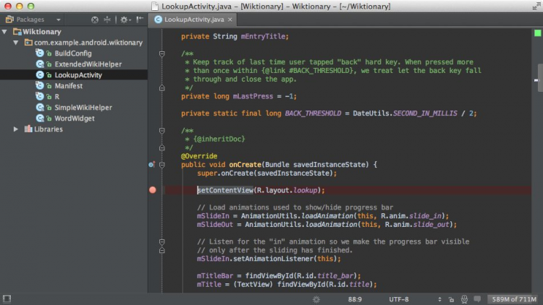
Task: Hide the Packages panel with the hide icon
Action: [139, 20]
